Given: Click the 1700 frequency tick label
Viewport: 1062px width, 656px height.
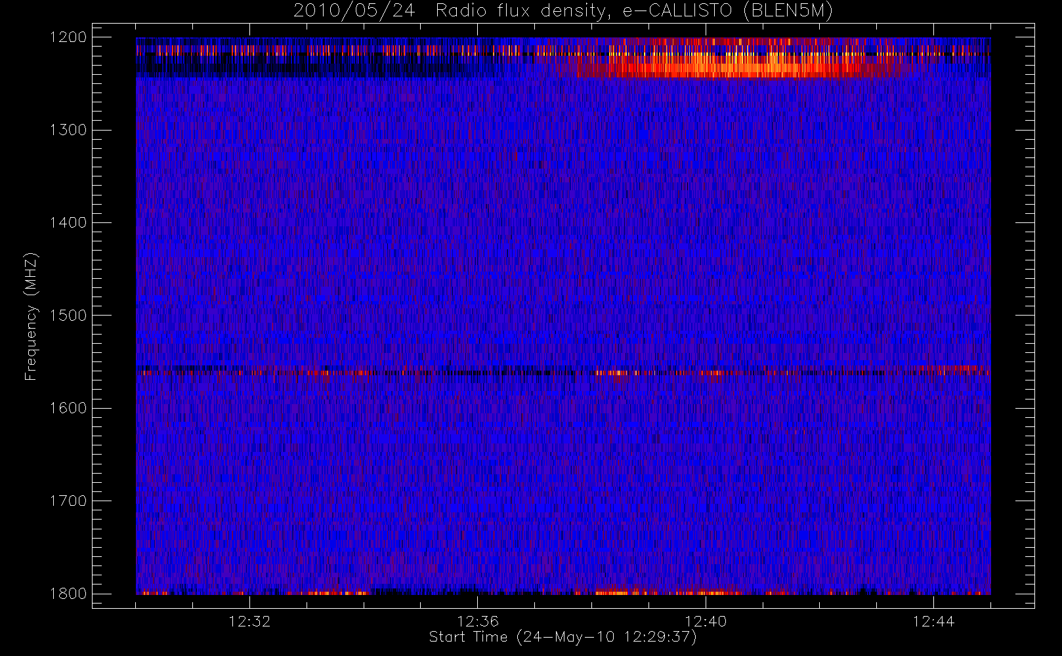Looking at the screenshot, I should click(x=68, y=501).
